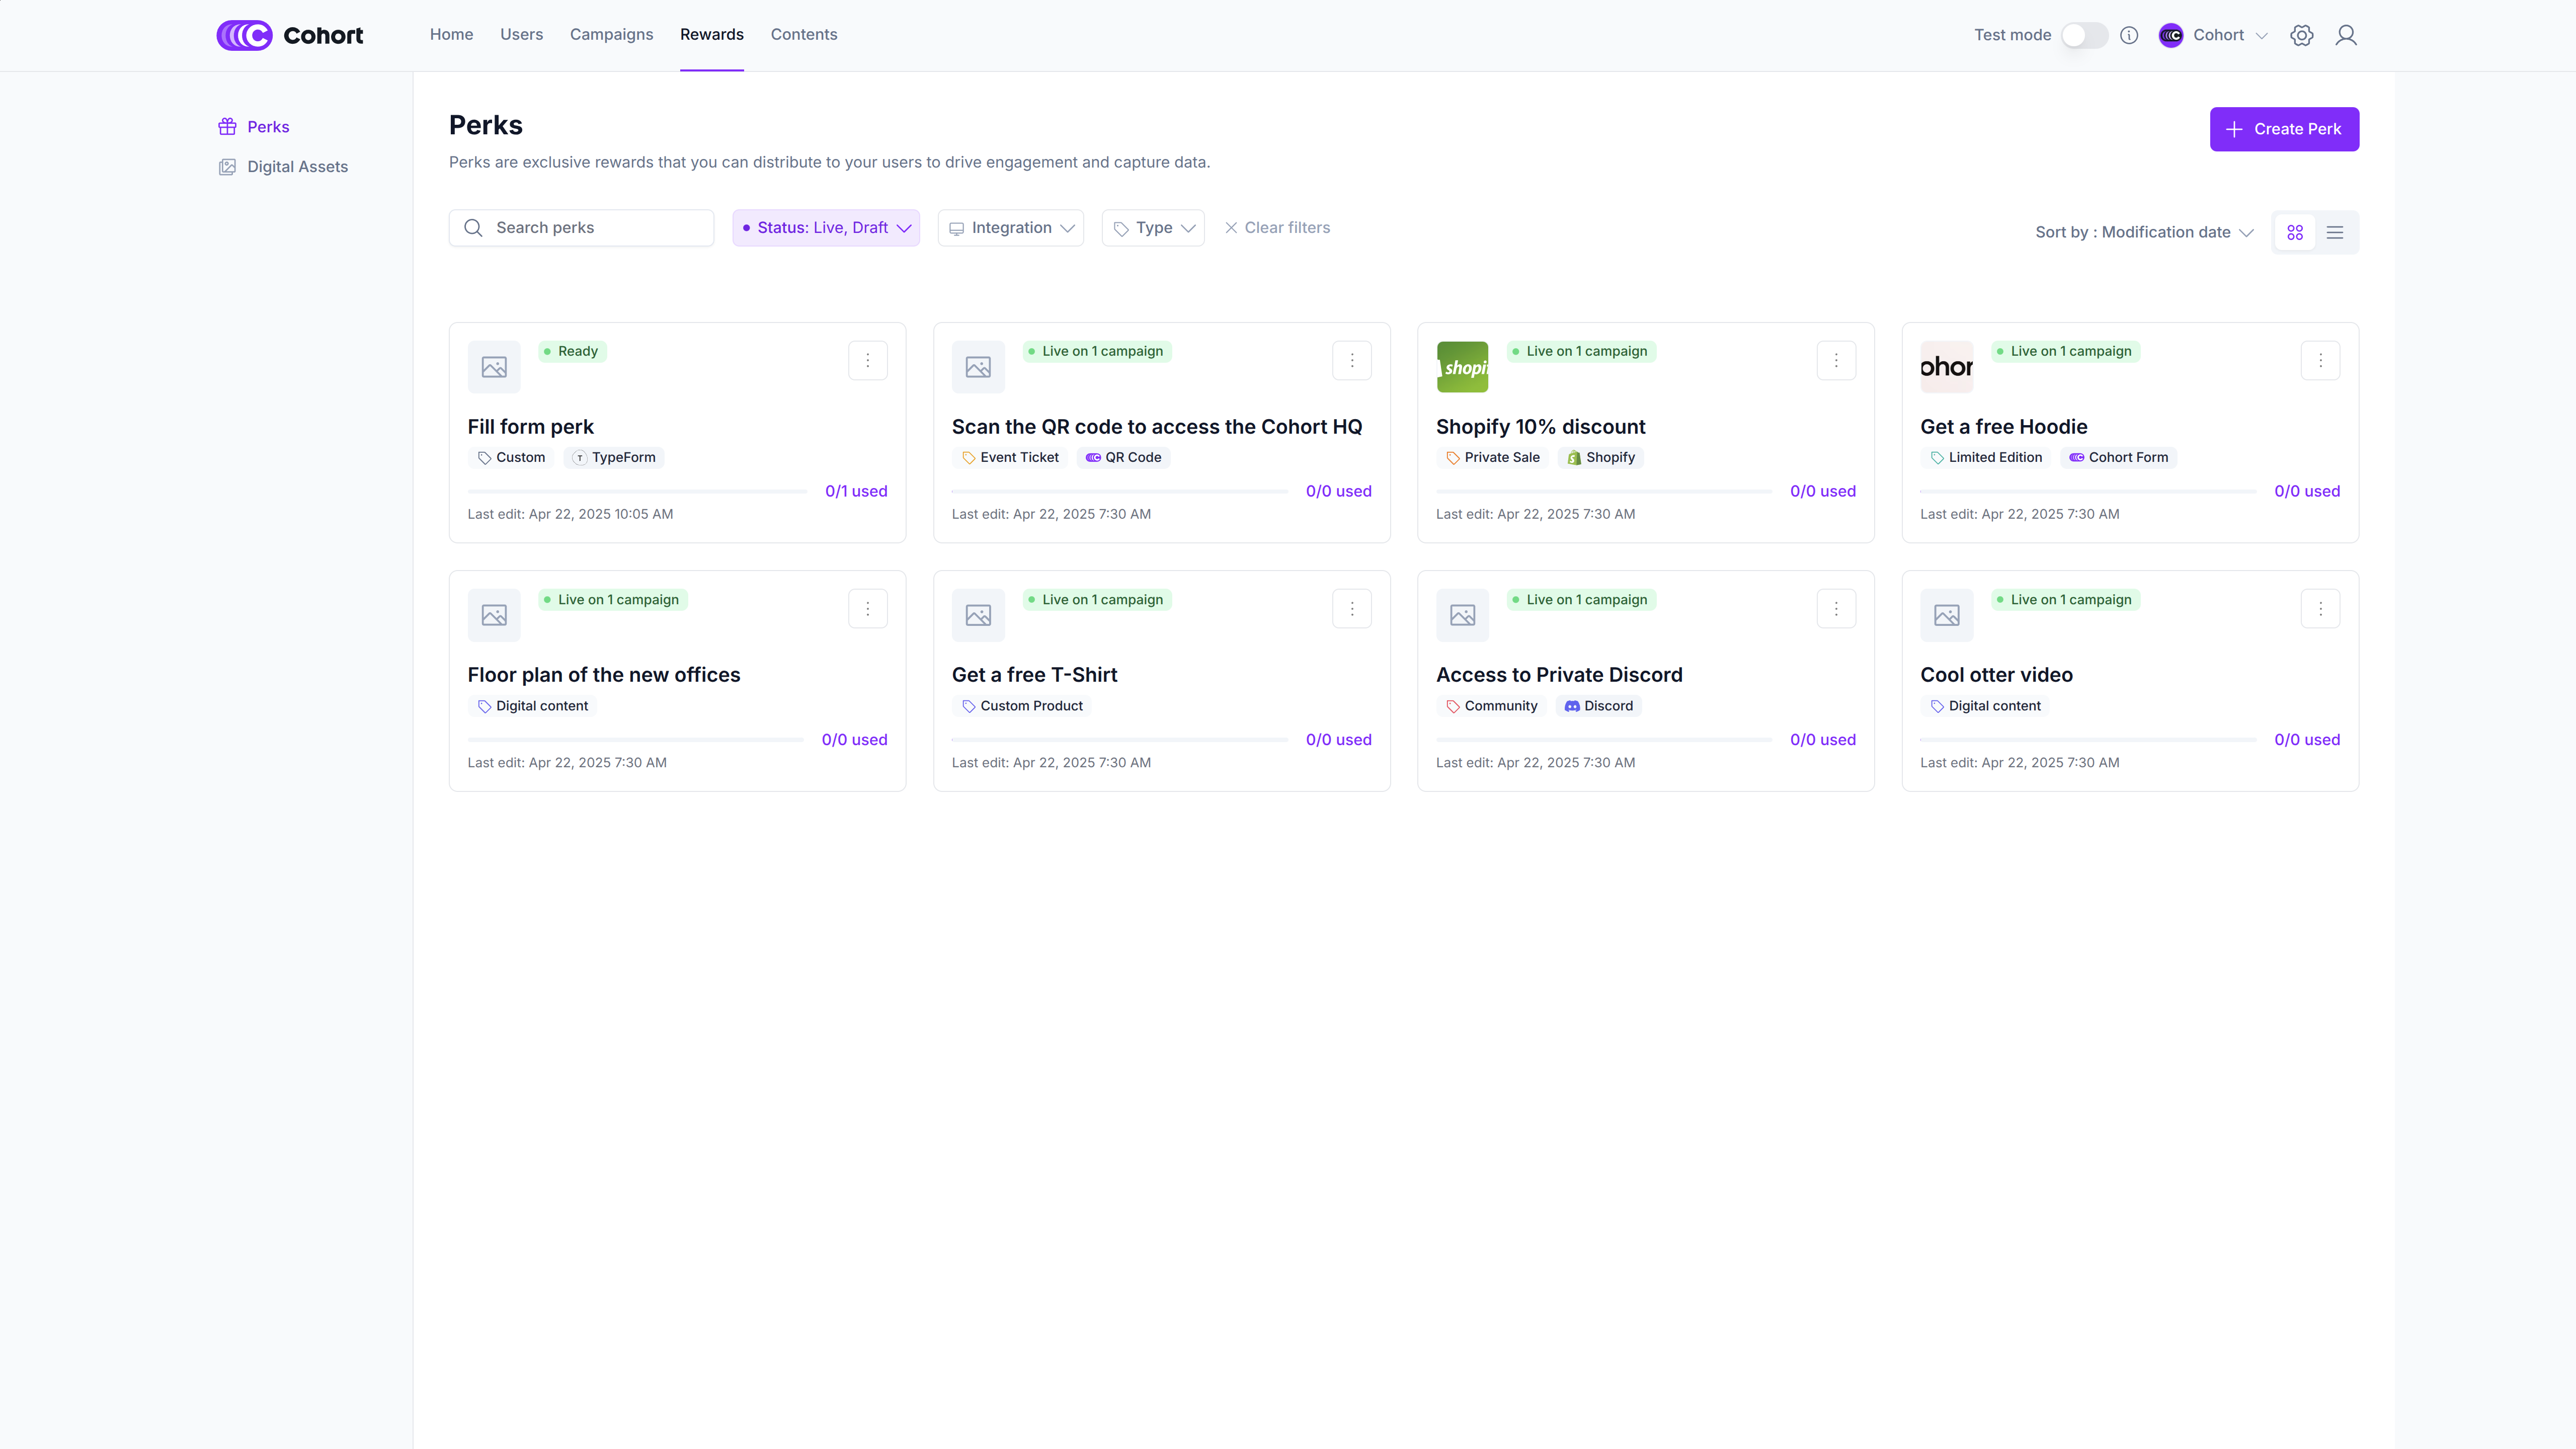Image resolution: width=2576 pixels, height=1449 pixels.
Task: Expand the Status: Live, Draft filter
Action: 825,228
